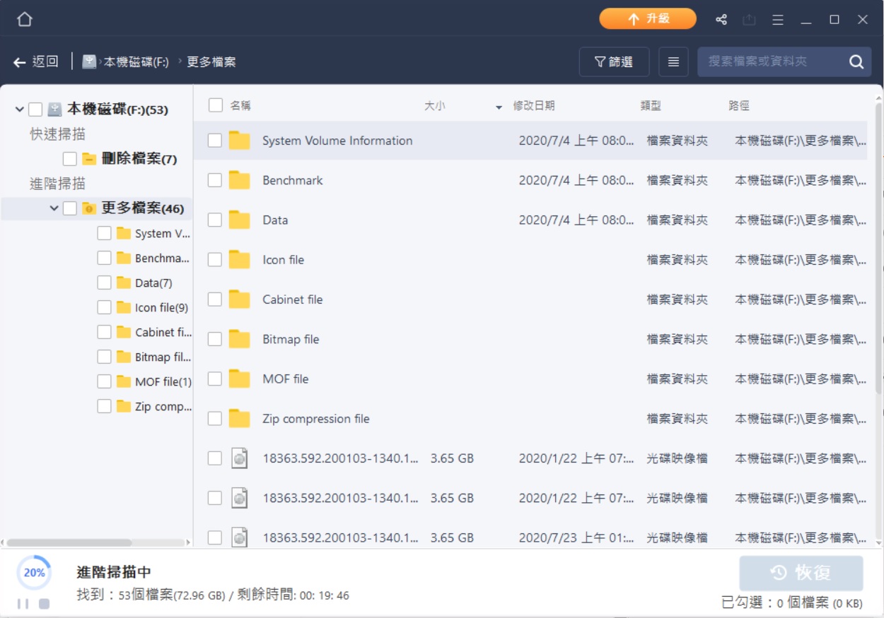Click the 更多檔案 breadcrumb
The height and width of the screenshot is (618, 884).
click(211, 61)
